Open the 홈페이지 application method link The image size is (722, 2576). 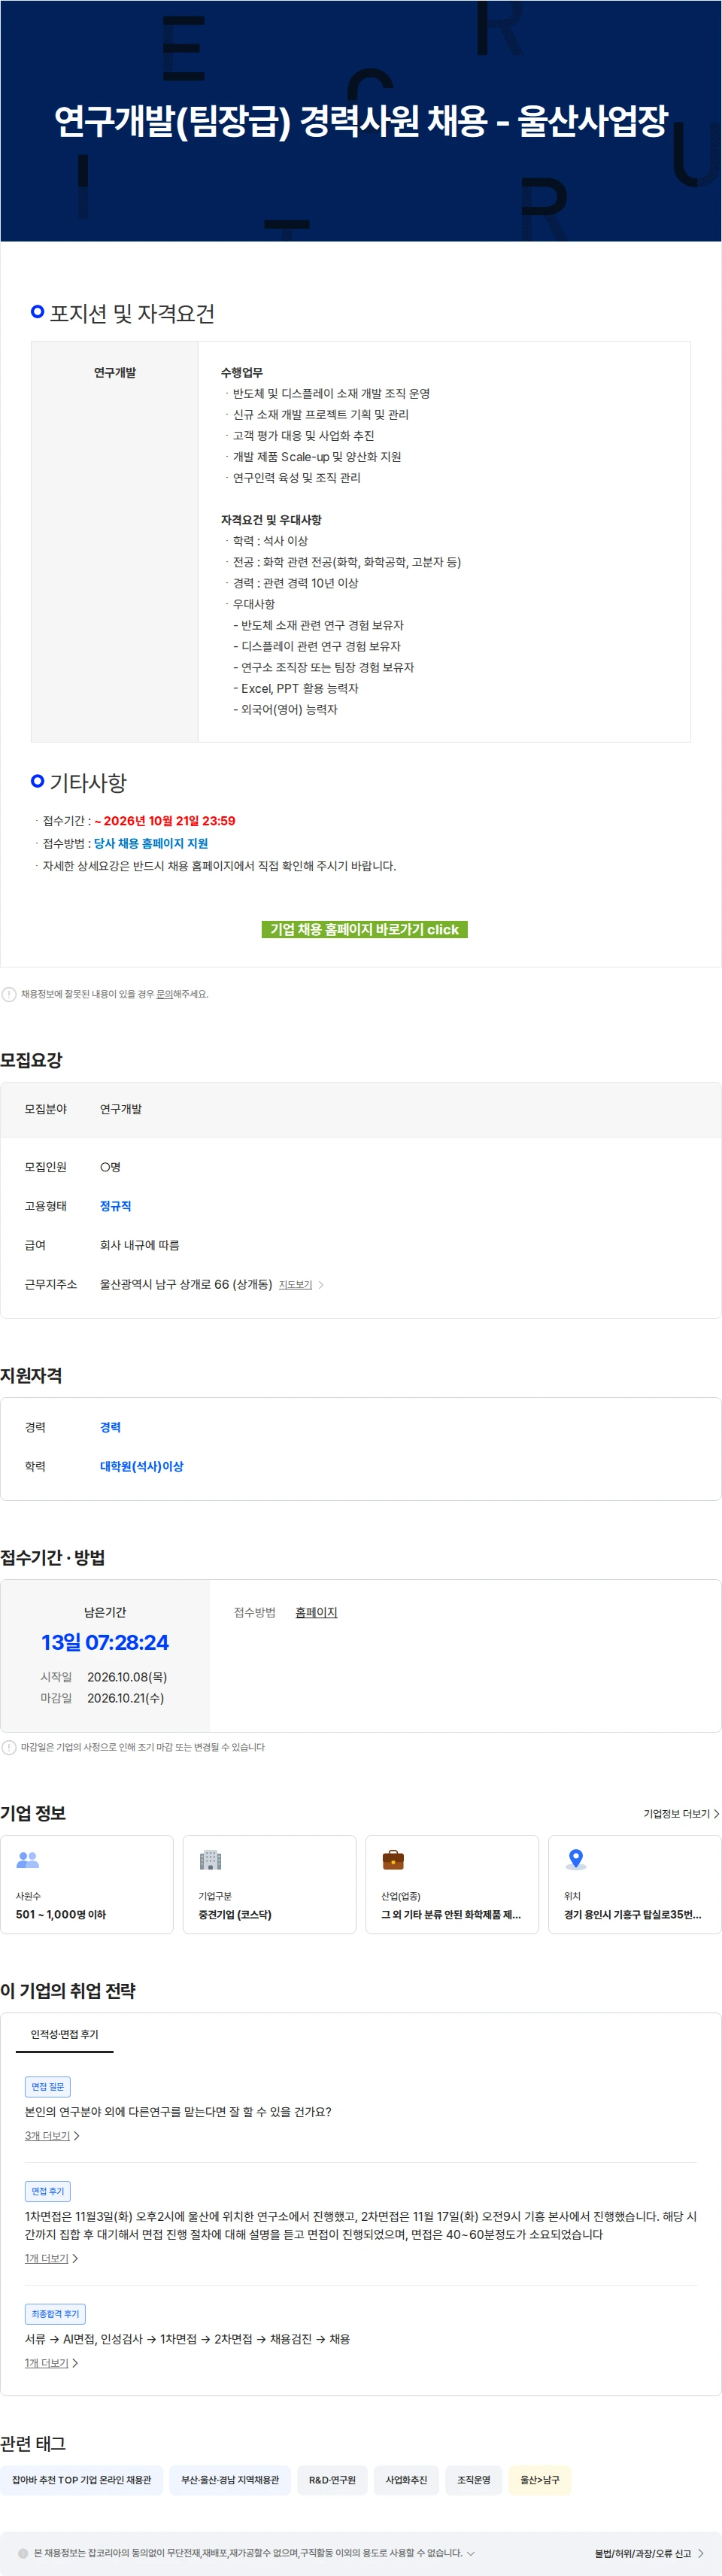[x=316, y=1612]
